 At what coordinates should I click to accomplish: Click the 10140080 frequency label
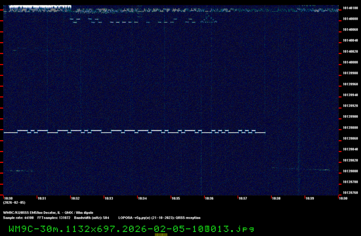click(350, 19)
